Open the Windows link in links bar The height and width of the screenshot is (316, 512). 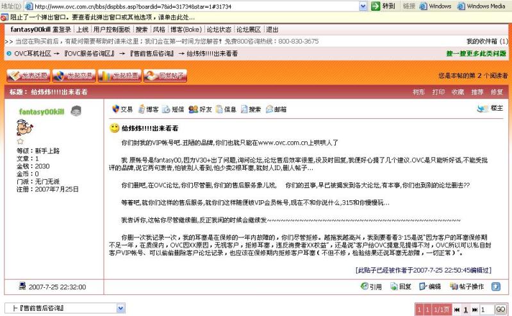coord(436,6)
